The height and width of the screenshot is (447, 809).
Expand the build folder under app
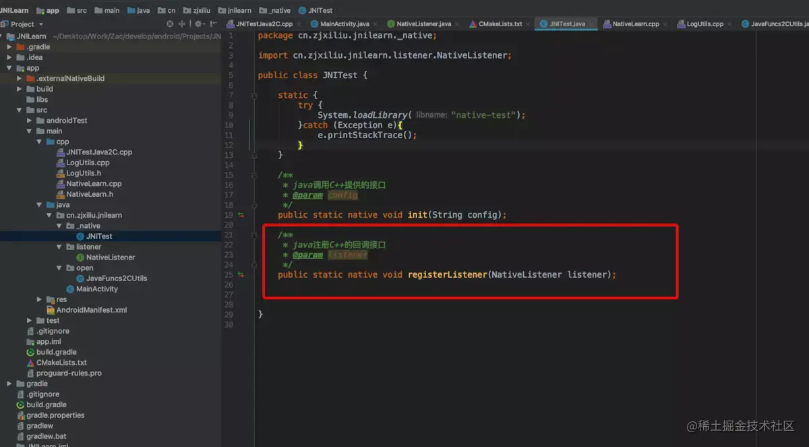20,89
